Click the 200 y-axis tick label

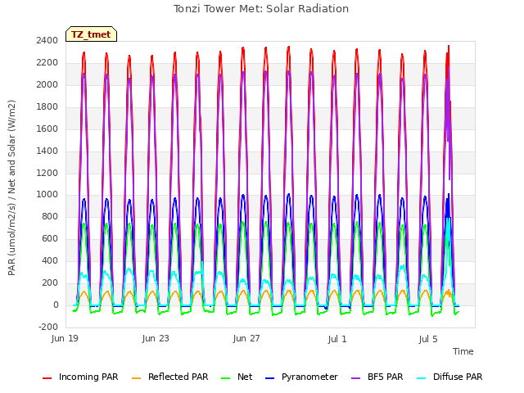(x=50, y=282)
